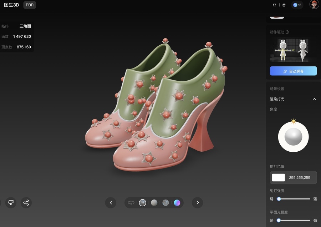Collapse the 渲染打光 section
The image size is (321, 227).
pyautogui.click(x=314, y=99)
